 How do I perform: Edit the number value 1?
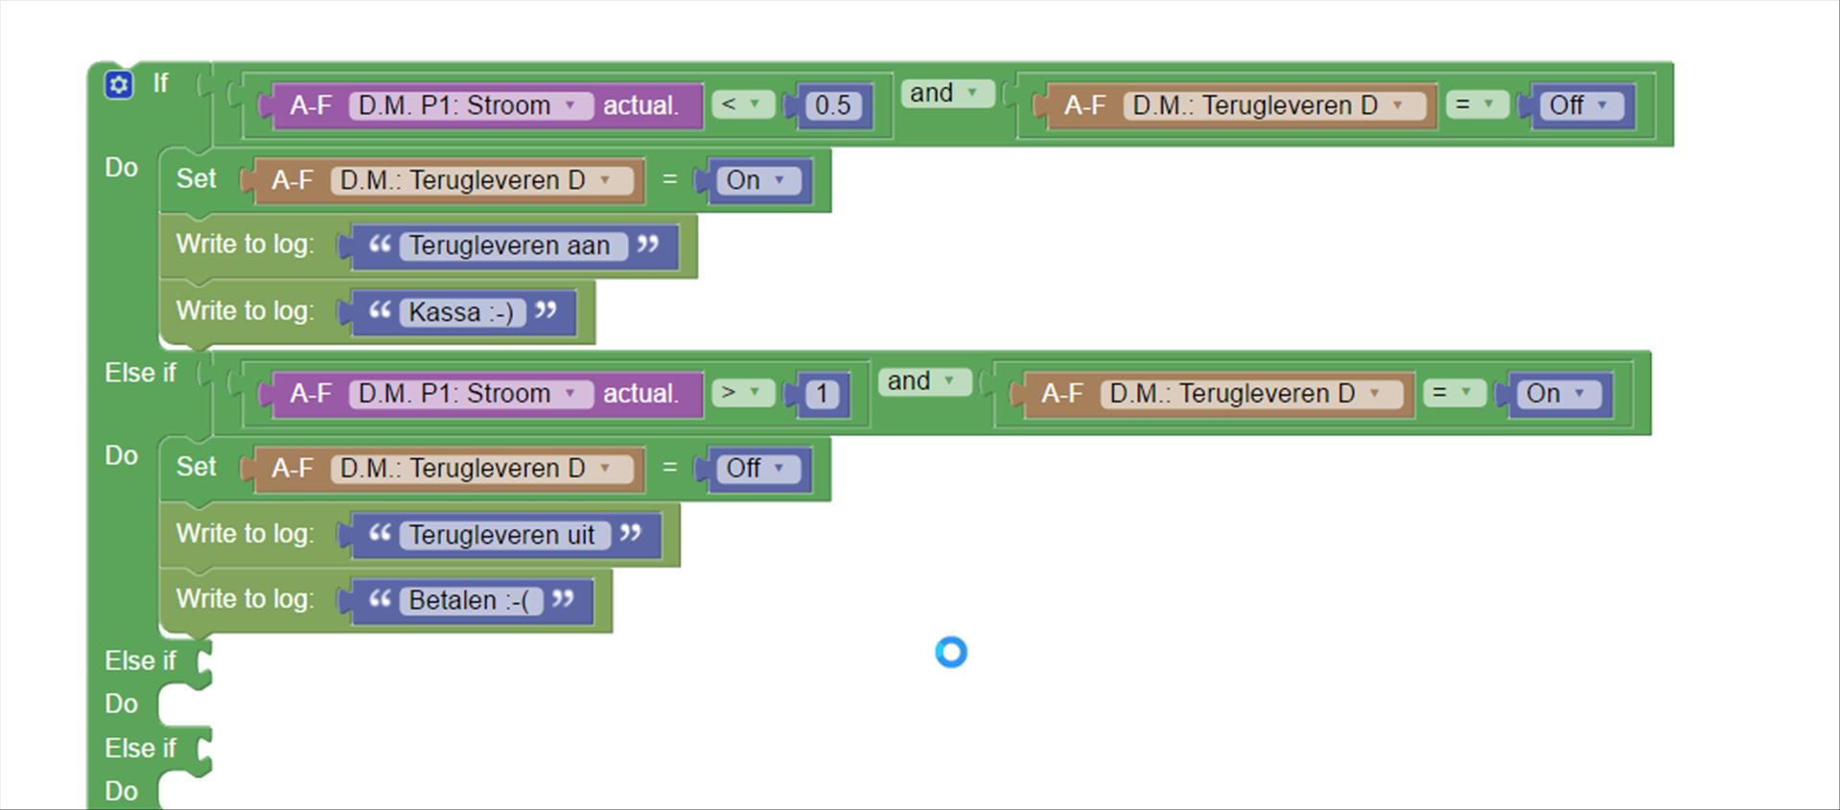(822, 394)
